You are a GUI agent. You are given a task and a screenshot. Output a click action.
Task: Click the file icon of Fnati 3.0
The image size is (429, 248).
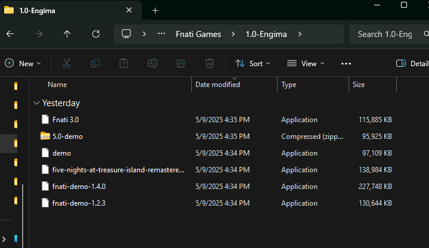click(x=45, y=120)
